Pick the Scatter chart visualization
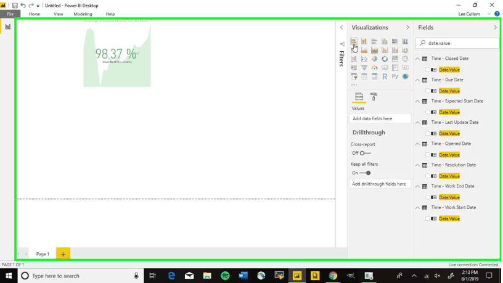This screenshot has height=283, width=503. [364, 59]
